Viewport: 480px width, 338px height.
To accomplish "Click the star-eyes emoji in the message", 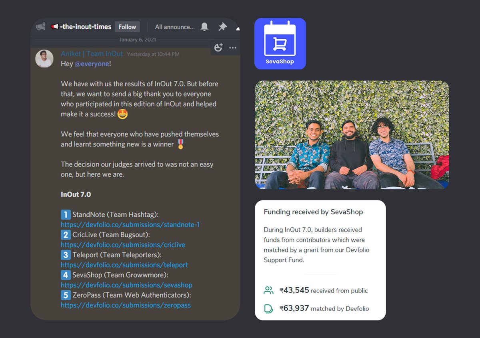I will pos(122,114).
